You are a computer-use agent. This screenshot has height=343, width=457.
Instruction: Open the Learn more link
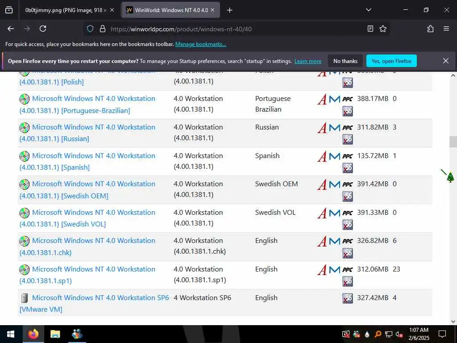[x=308, y=61]
